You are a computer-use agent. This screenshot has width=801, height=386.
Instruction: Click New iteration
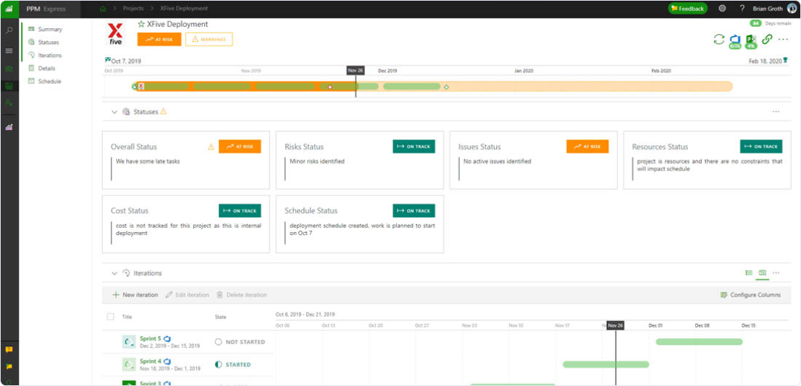[135, 295]
